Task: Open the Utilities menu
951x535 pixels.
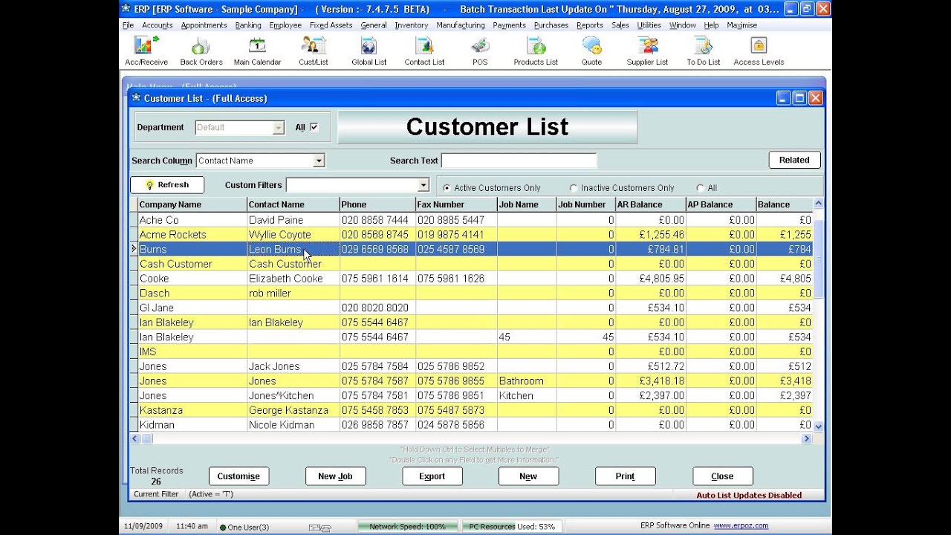Action: (649, 25)
